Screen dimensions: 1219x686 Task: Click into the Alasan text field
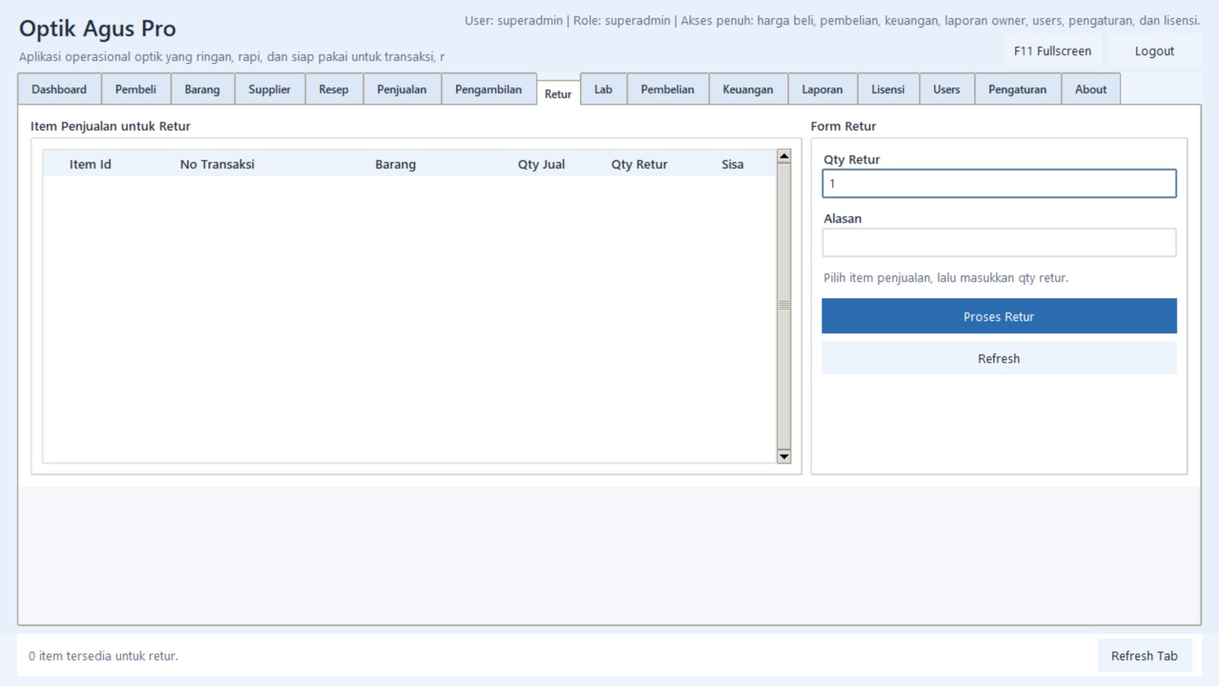[999, 242]
